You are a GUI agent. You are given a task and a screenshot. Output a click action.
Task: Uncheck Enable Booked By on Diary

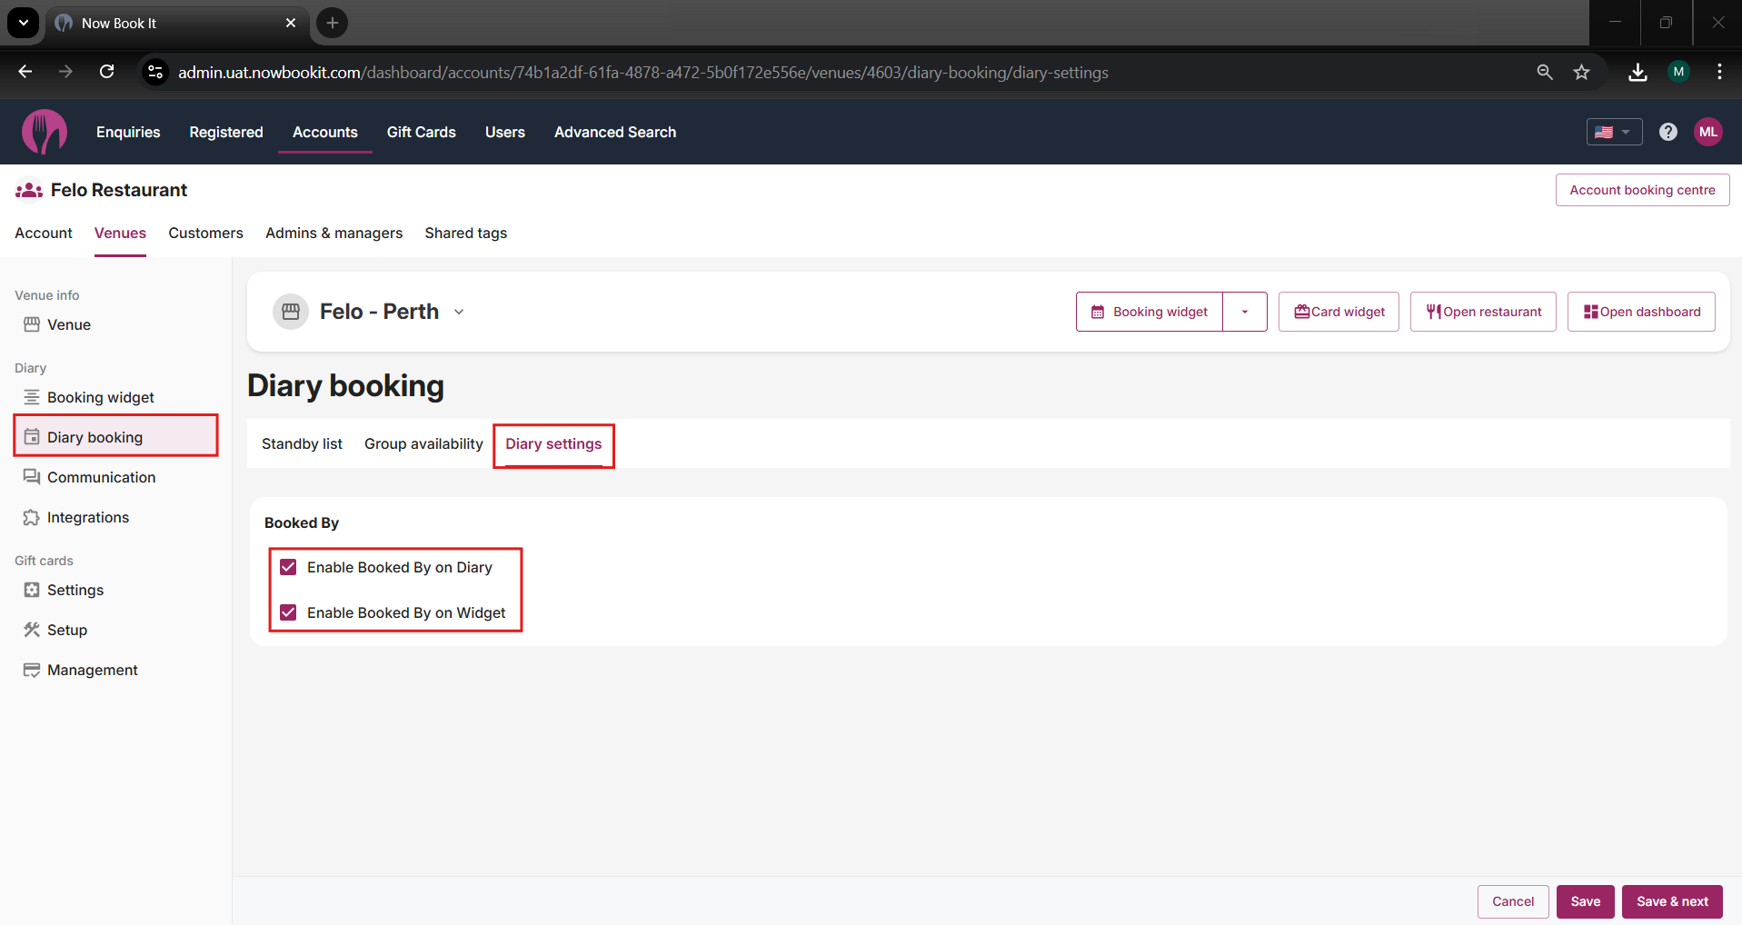coord(289,567)
